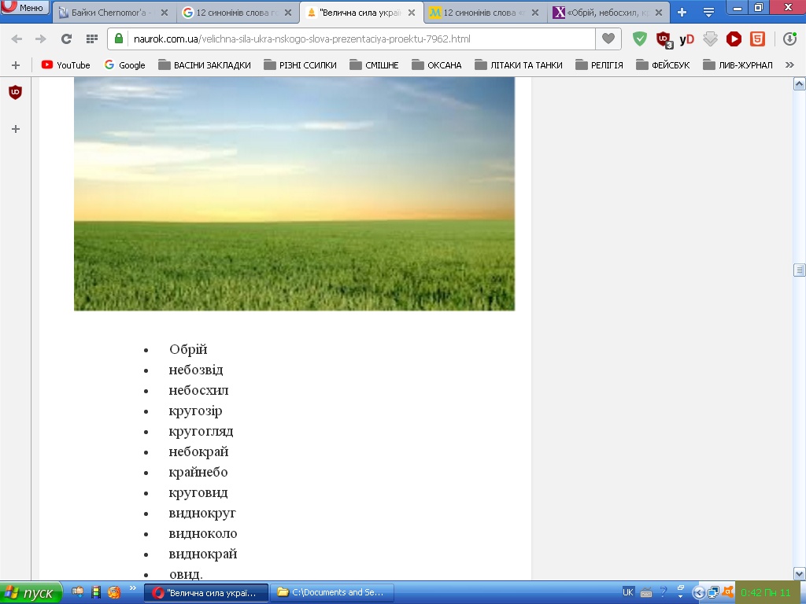806x604 pixels.
Task: Click the help question mark tray icon
Action: click(x=663, y=592)
